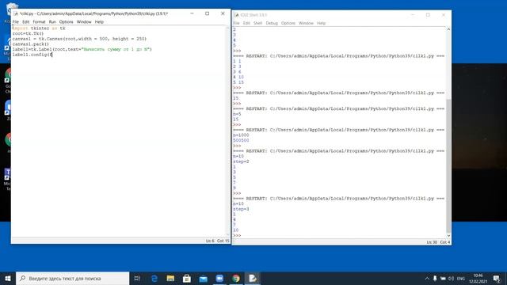Click the taskbar search box

click(x=72, y=278)
